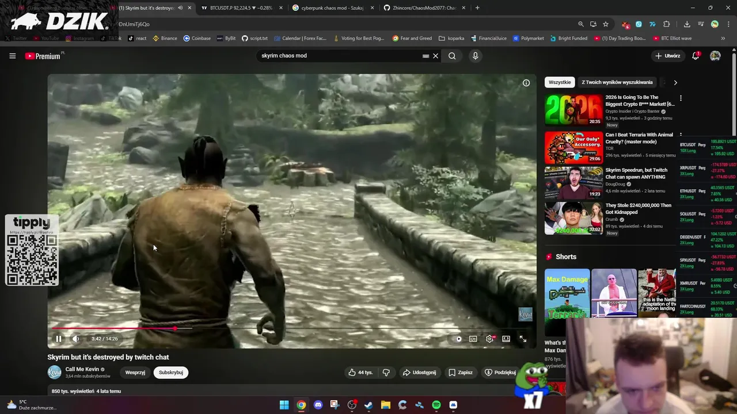This screenshot has height=414, width=737.
Task: Go to YouTube Premium home logo
Action: 44,56
